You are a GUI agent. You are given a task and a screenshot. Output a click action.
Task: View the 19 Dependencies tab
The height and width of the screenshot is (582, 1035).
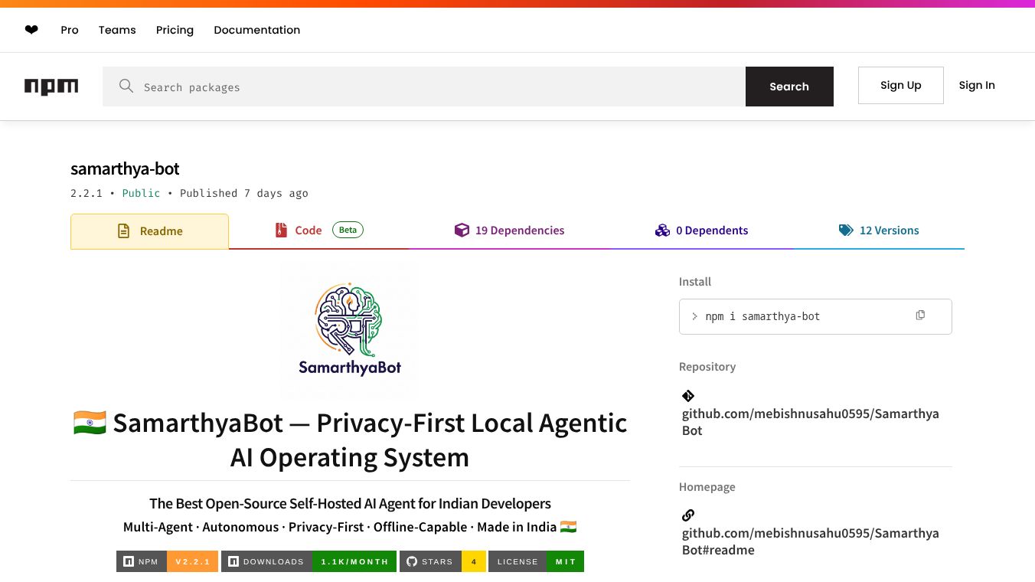(x=509, y=231)
